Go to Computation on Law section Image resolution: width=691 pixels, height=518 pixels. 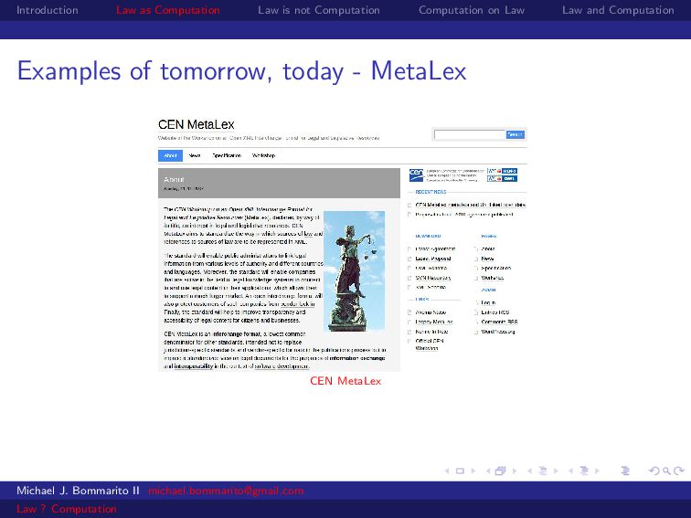coord(472,10)
